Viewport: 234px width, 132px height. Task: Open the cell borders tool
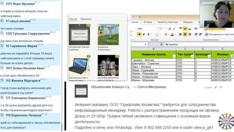tap(157, 34)
